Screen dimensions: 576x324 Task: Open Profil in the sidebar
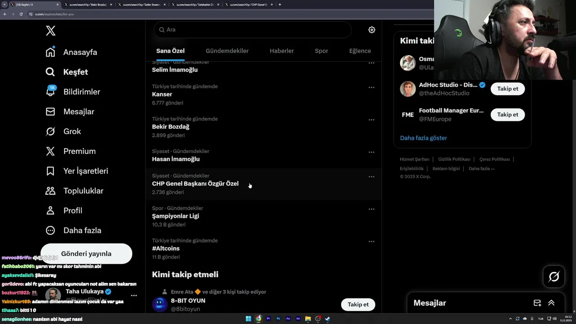point(64,211)
